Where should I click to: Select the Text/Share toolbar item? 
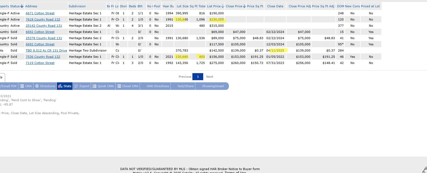[x=185, y=86]
